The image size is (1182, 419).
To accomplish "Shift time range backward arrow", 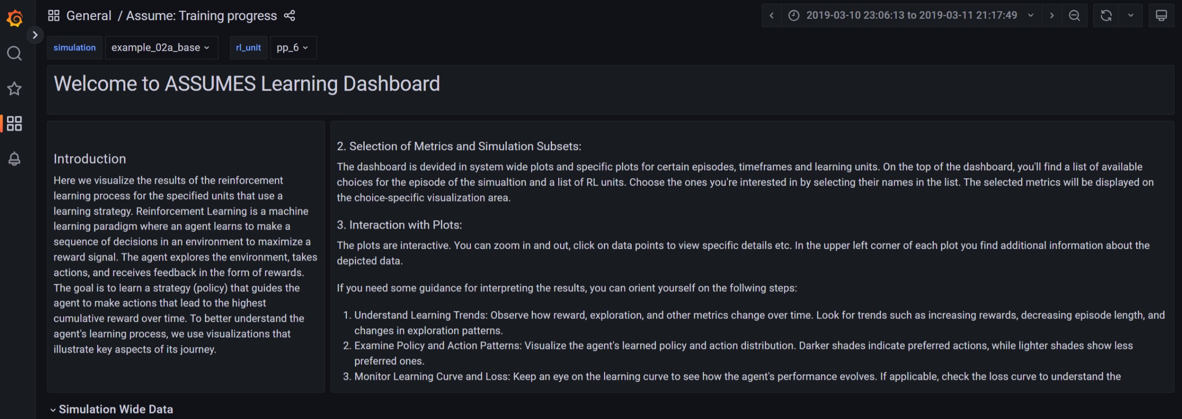I will (x=771, y=16).
